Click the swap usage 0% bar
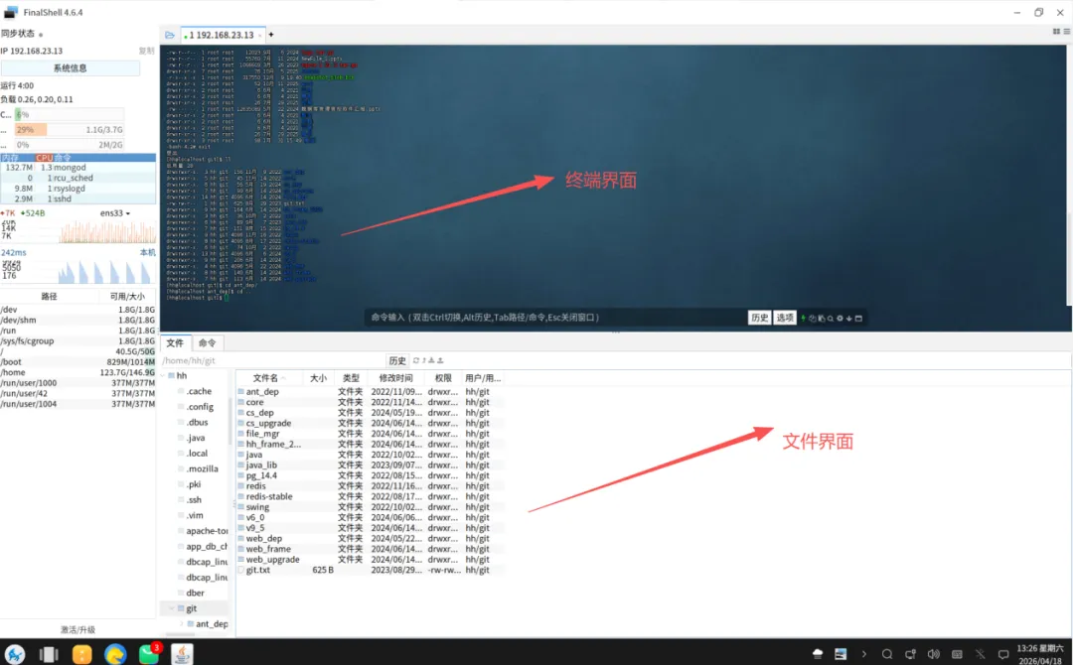This screenshot has height=665, width=1073. coord(70,145)
